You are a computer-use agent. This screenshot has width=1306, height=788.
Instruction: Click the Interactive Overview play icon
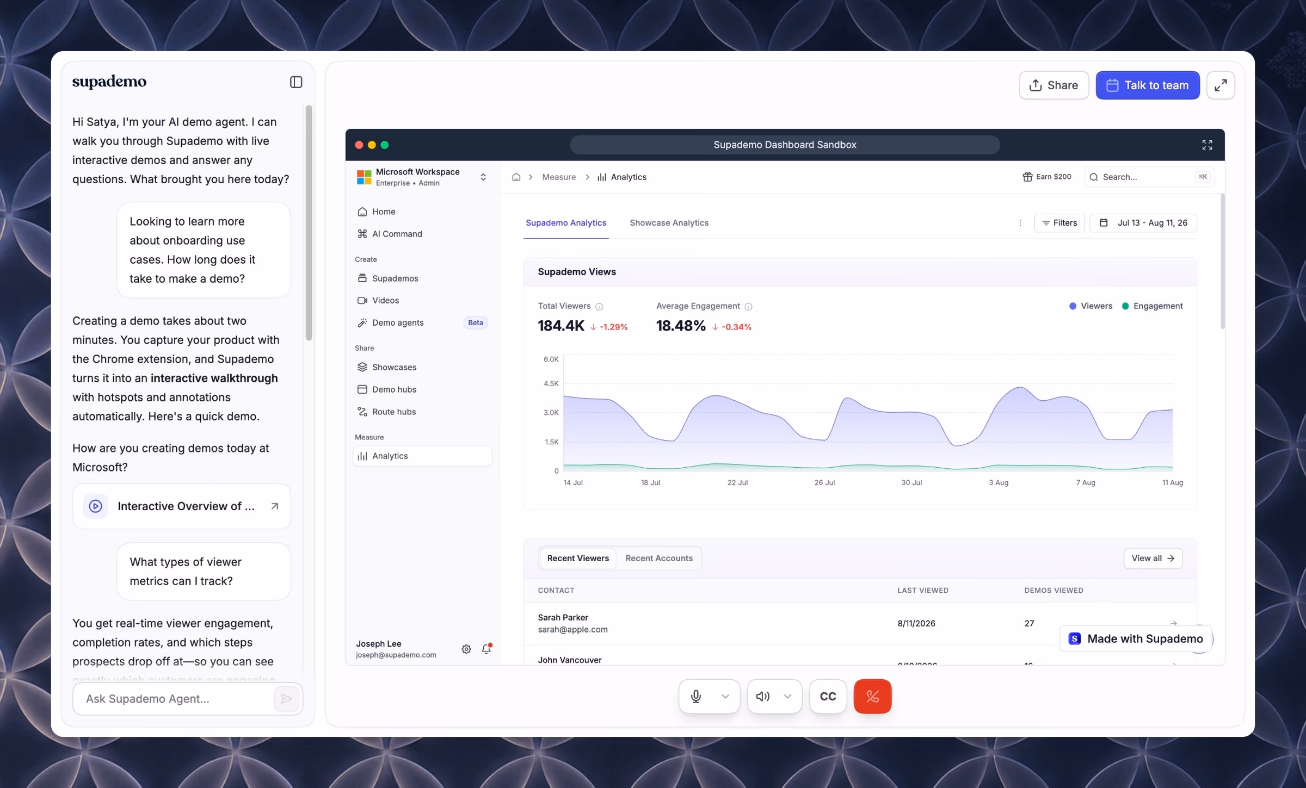[x=95, y=506]
